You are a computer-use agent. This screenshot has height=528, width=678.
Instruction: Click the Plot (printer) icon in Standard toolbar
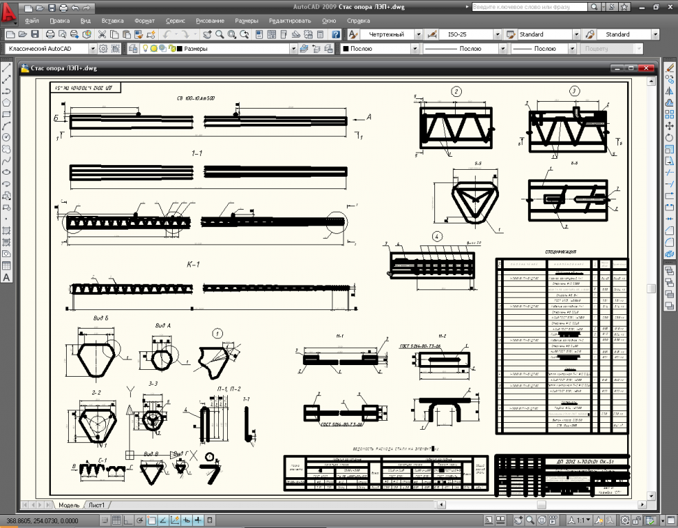click(x=50, y=34)
